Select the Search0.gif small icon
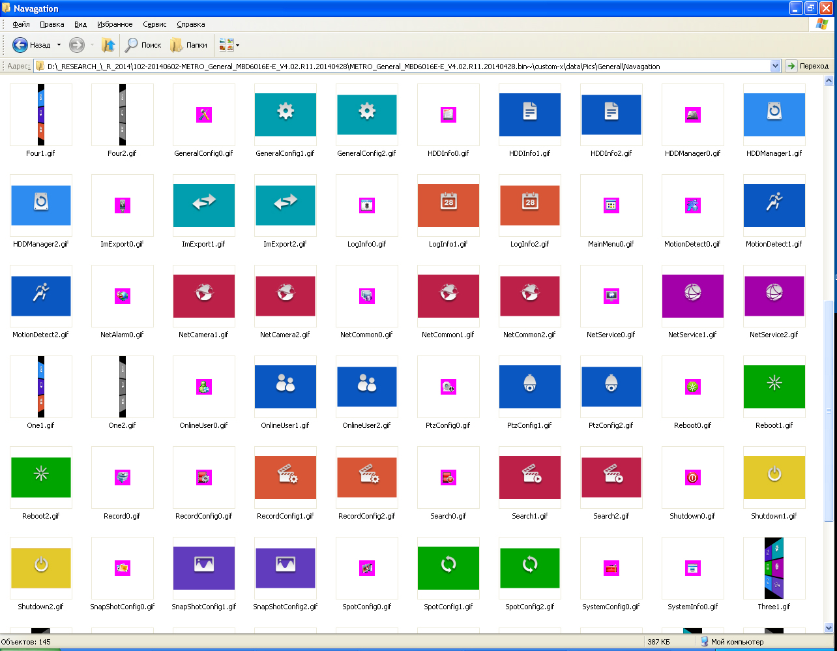The height and width of the screenshot is (651, 837). coord(448,477)
